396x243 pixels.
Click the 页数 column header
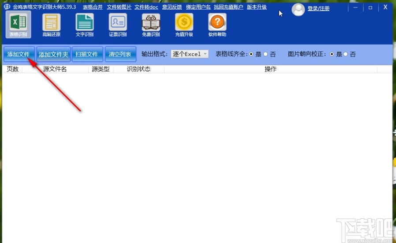pos(13,69)
